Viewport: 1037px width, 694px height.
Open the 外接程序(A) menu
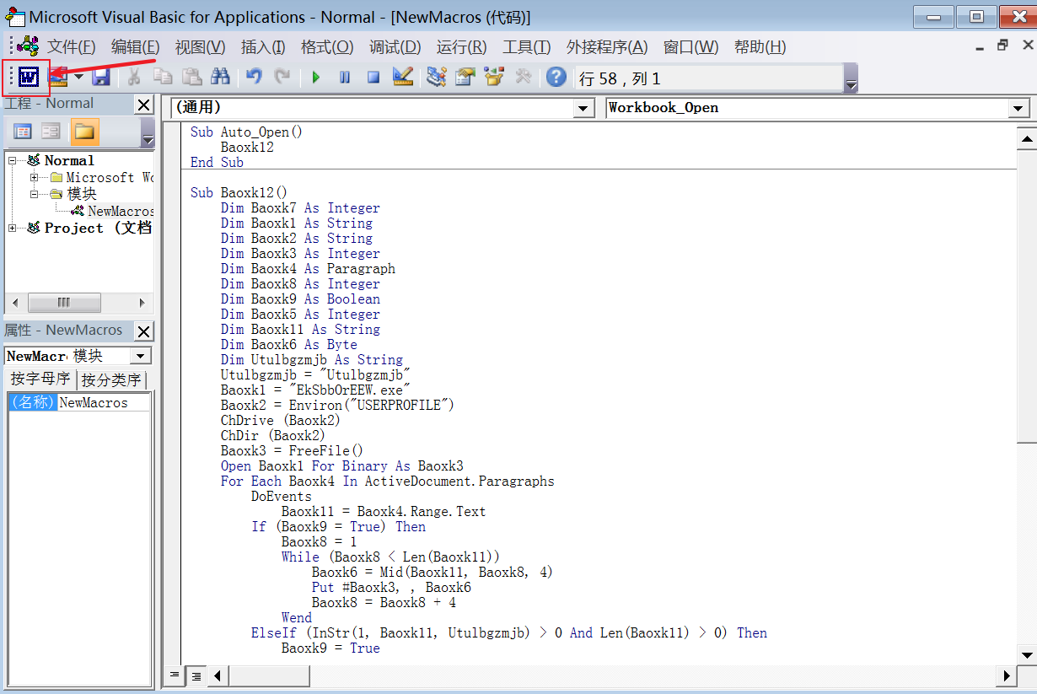pos(607,47)
